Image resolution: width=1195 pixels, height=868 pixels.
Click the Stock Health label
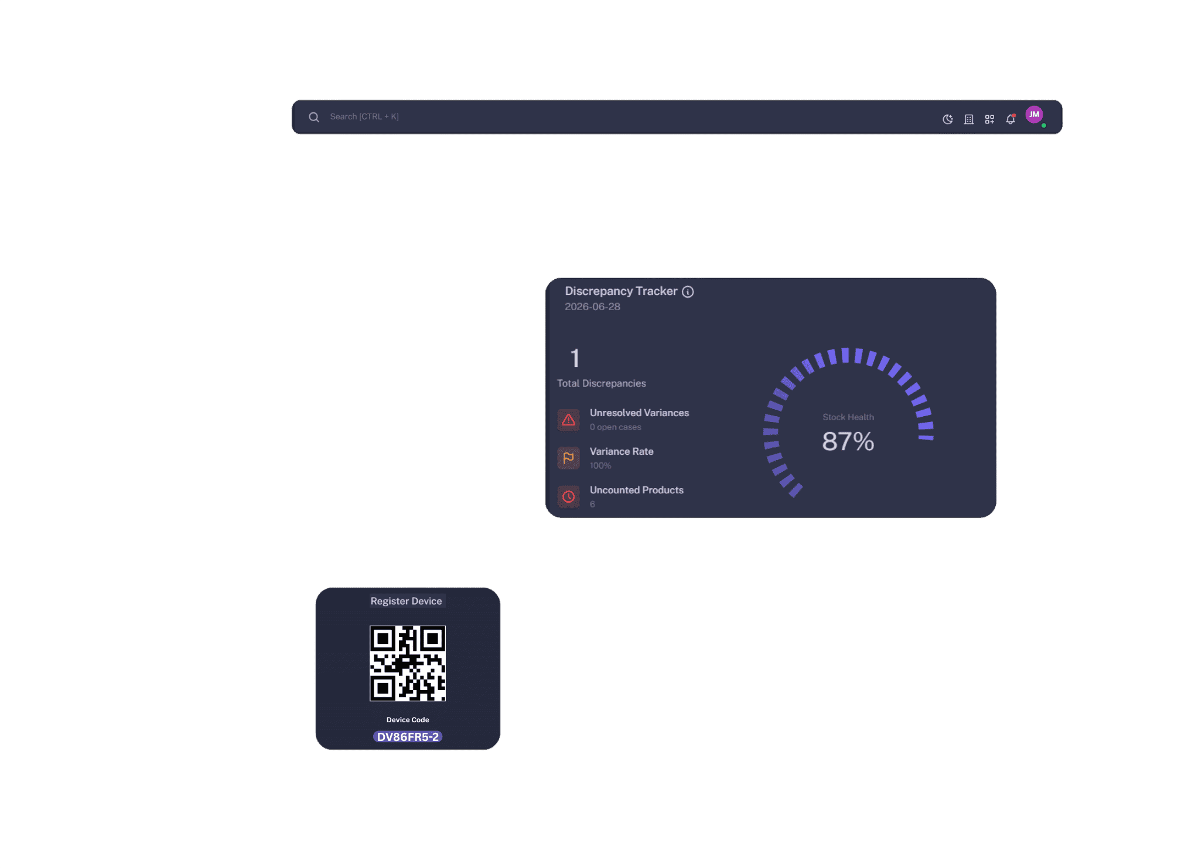(848, 417)
